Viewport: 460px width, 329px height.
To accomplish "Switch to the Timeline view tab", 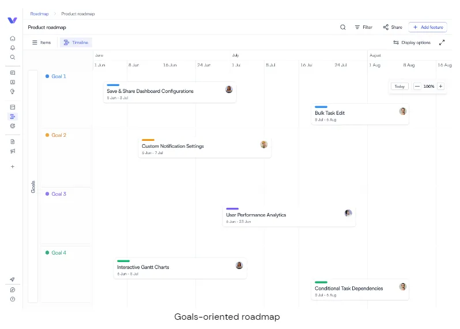I will point(76,43).
